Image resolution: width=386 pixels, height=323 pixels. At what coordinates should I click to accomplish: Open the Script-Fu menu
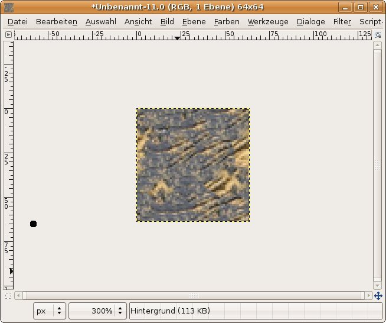(x=371, y=22)
